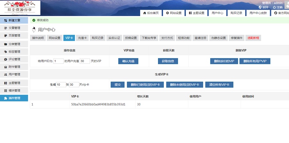The width and height of the screenshot is (289, 143).
Task: Click the 评论管理 speech bubble icon
Action: 5,59
